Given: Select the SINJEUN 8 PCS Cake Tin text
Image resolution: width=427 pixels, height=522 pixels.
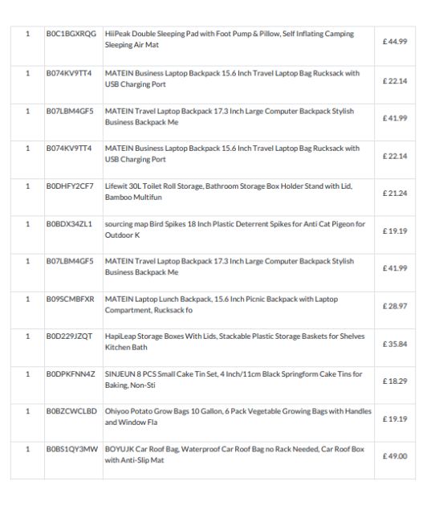Looking at the screenshot, I should pyautogui.click(x=234, y=380).
